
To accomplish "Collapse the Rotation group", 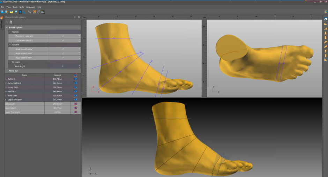I will 10,45.
